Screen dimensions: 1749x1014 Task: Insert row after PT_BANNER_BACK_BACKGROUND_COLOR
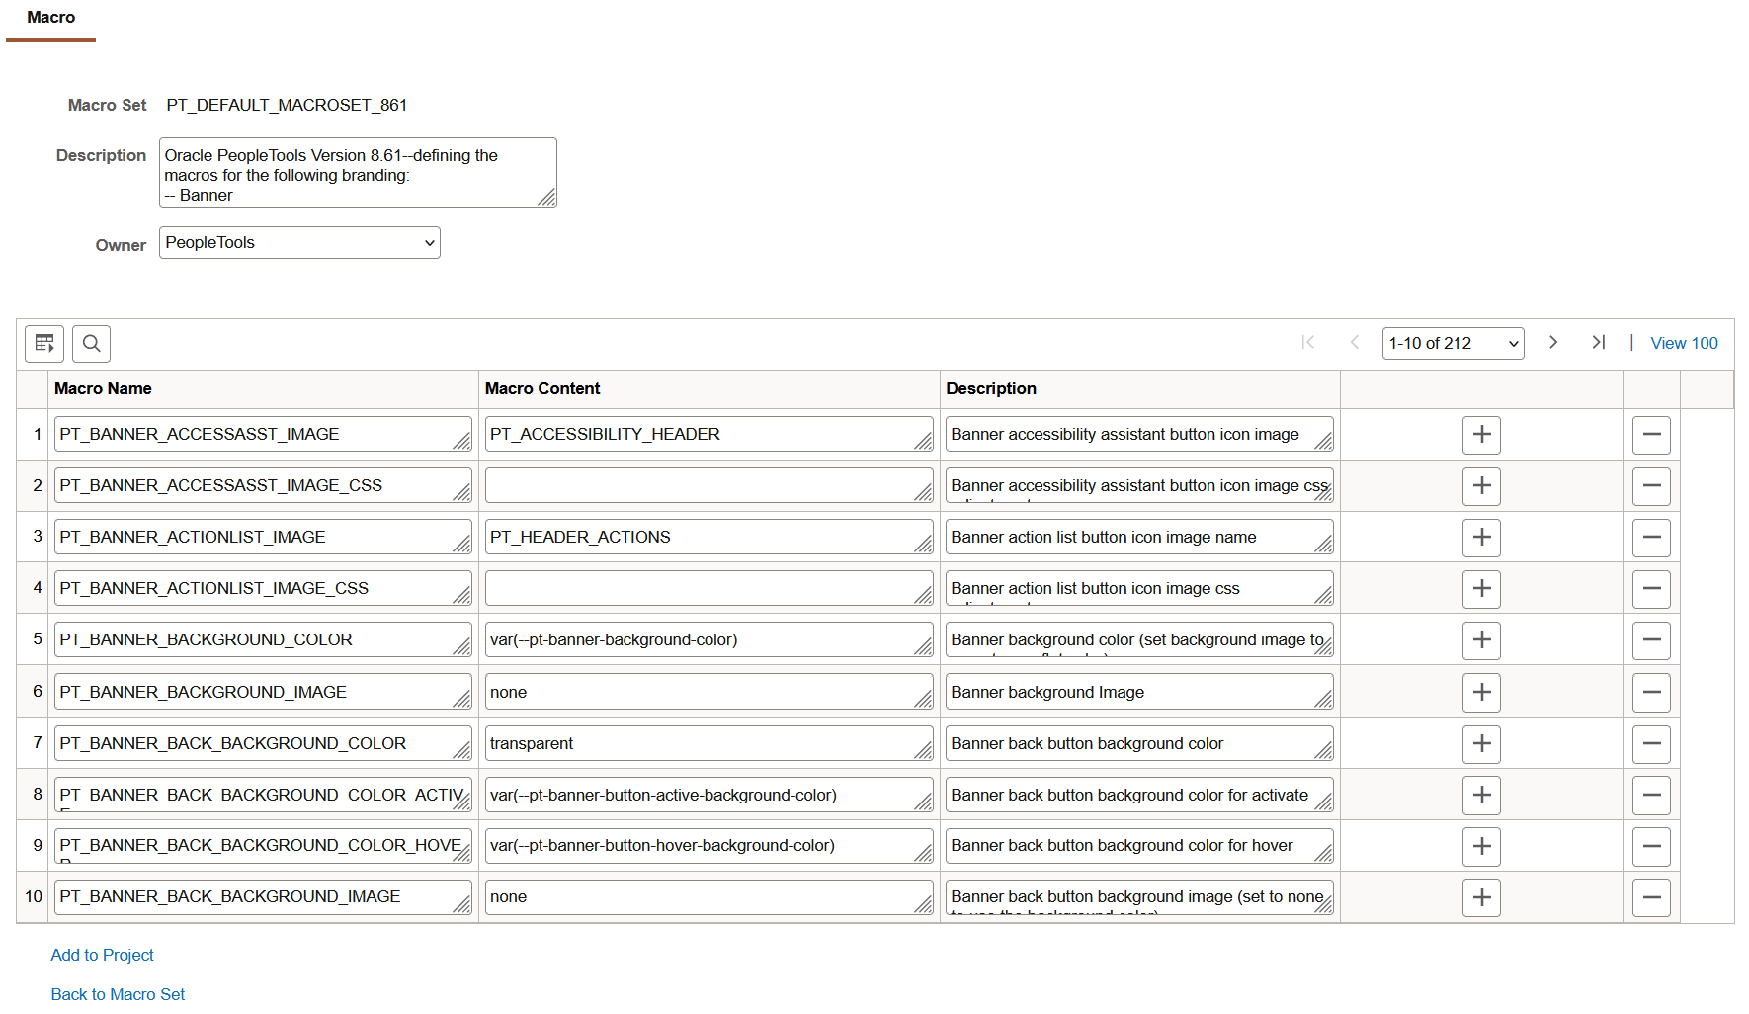pyautogui.click(x=1481, y=744)
